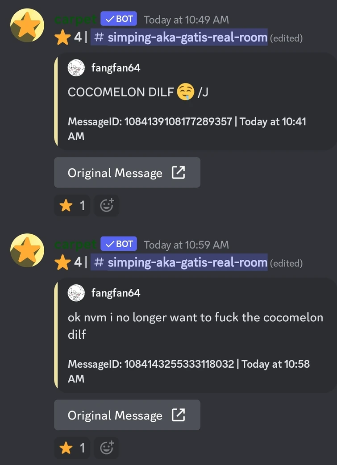Screen dimensions: 337x465
Task: Click the drooling emoji in the COCOMELON DILF message
Action: [185, 92]
